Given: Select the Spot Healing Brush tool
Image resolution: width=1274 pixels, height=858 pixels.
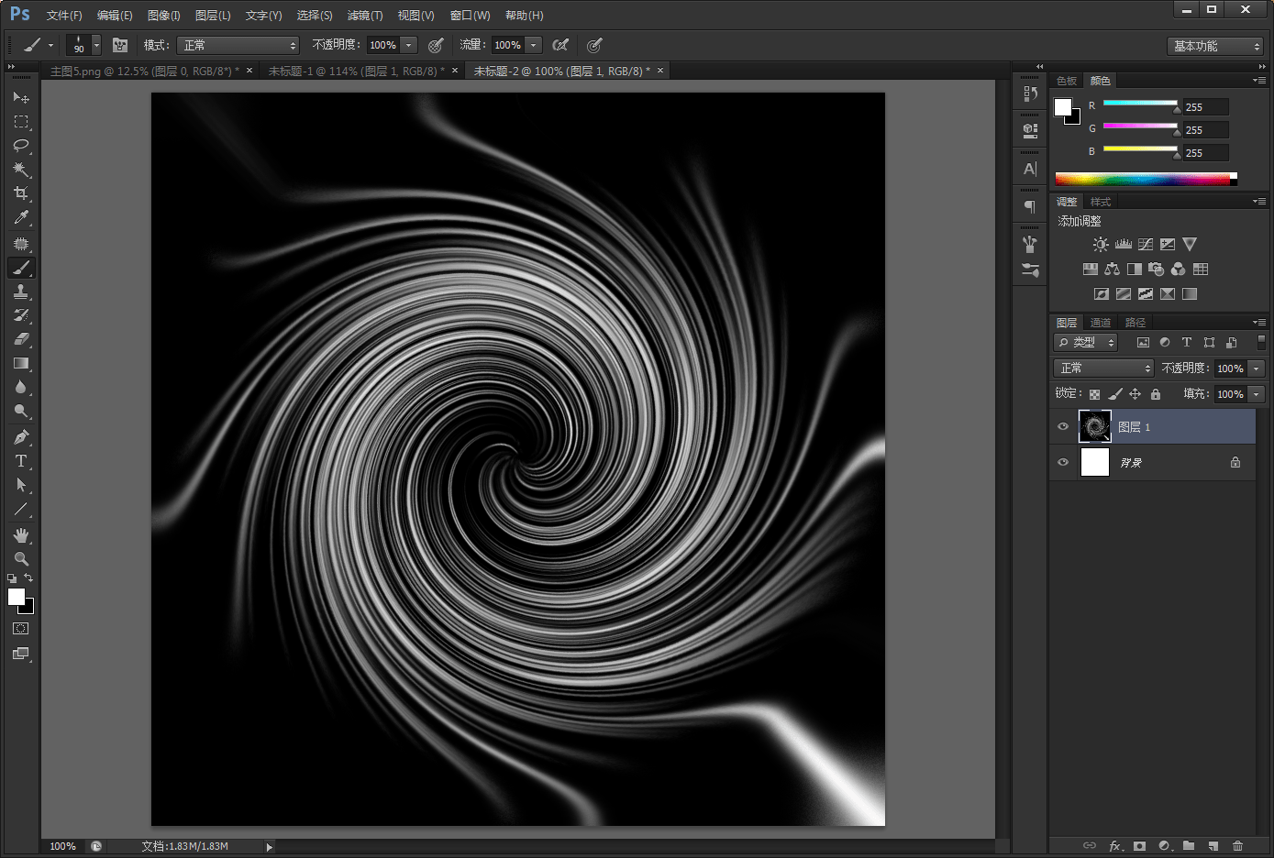Looking at the screenshot, I should pos(21,244).
